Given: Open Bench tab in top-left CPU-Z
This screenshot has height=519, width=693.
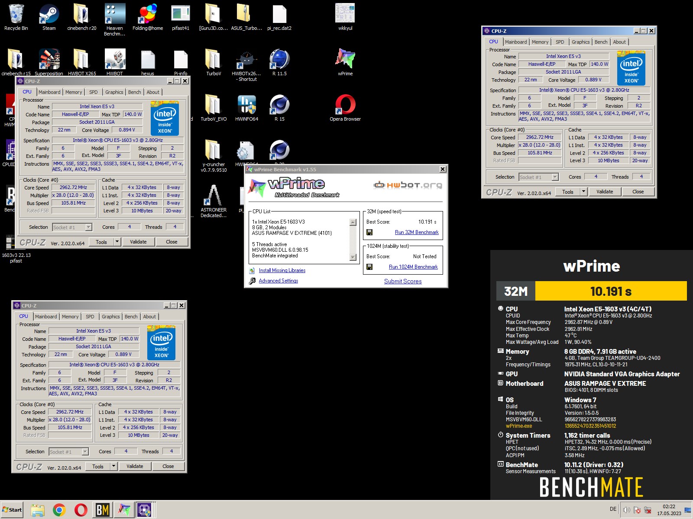Looking at the screenshot, I should [135, 92].
